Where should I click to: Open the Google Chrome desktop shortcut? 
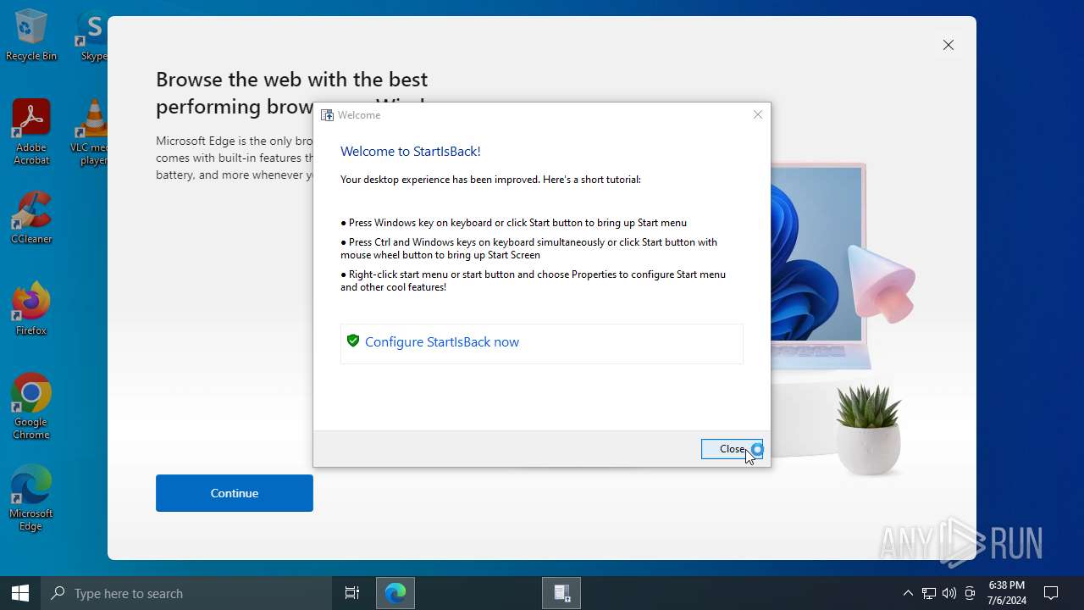click(x=31, y=407)
